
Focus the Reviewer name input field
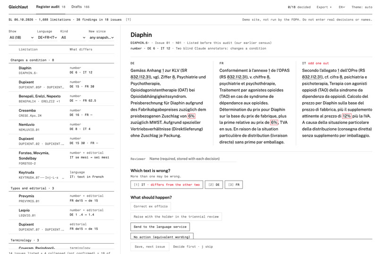(x=193, y=159)
